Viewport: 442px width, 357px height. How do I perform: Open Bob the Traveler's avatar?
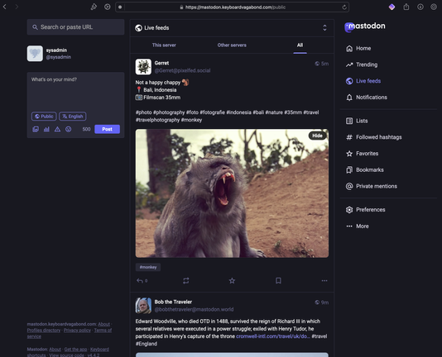click(143, 306)
